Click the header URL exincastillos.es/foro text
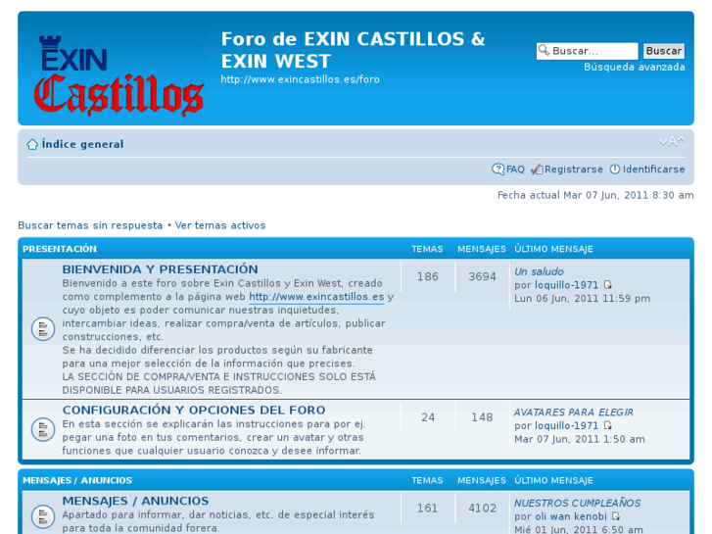The width and height of the screenshot is (712, 534). click(300, 79)
